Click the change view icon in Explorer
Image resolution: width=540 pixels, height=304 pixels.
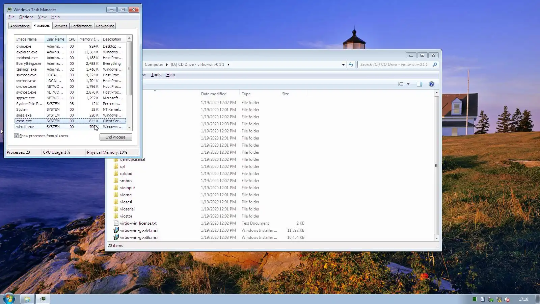401,84
